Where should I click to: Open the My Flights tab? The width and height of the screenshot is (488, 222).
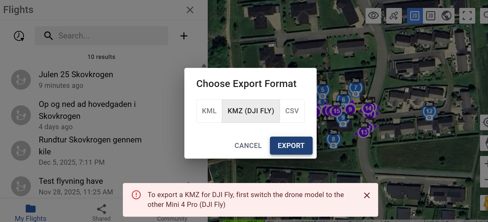pyautogui.click(x=31, y=213)
